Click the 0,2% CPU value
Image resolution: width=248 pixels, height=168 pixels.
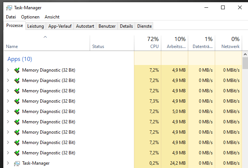point(154,163)
